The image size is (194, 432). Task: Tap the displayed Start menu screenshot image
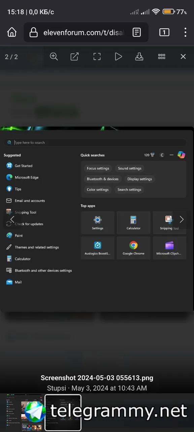(97, 219)
